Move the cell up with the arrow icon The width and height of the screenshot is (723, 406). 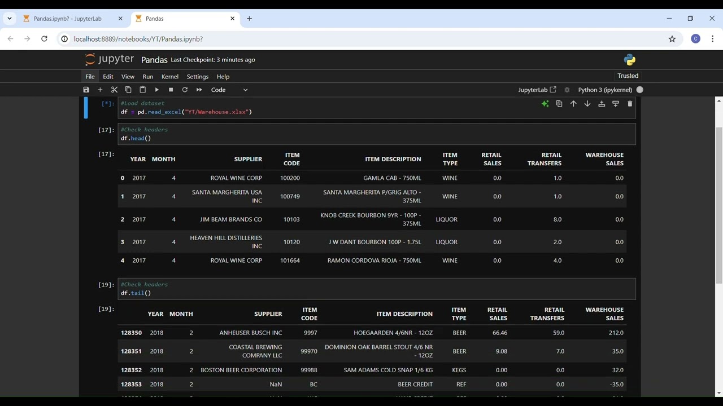(x=573, y=104)
